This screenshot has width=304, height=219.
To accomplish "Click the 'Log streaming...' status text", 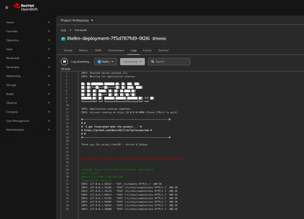I will (x=81, y=62).
